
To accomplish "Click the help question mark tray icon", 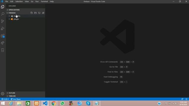I will (159, 103).
